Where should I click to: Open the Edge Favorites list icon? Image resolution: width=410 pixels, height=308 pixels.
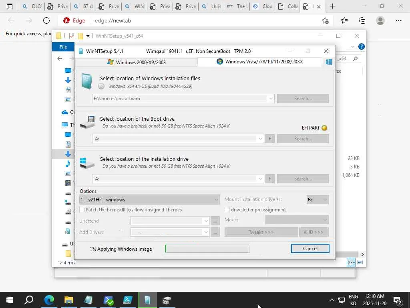point(344,20)
